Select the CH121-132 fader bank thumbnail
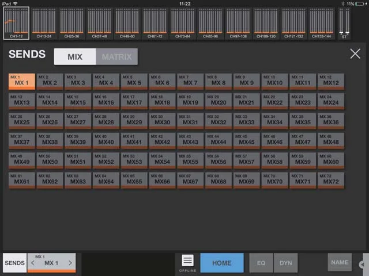This screenshot has width=369, height=276. (294, 23)
